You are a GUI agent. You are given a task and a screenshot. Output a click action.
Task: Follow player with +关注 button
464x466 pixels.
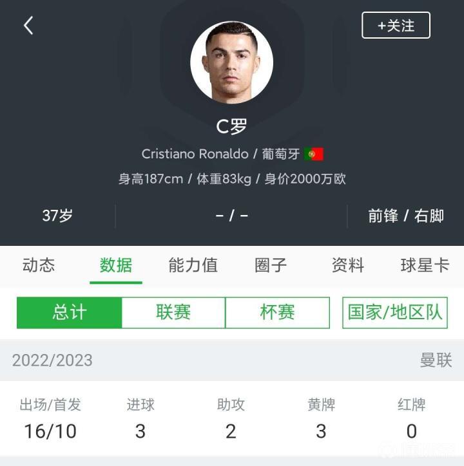396,25
